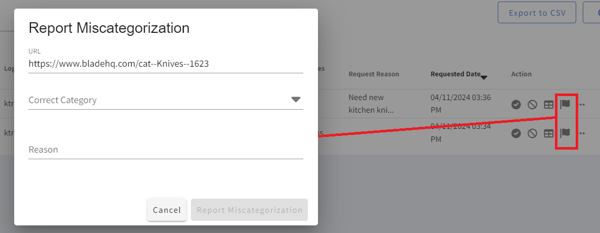
Task: Click the approve checkmark icon in the first row
Action: (x=516, y=105)
